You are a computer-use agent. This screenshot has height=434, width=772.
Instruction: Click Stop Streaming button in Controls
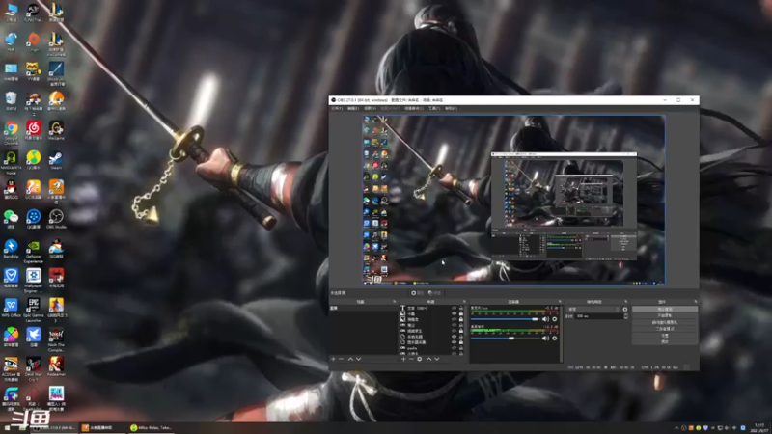point(665,309)
